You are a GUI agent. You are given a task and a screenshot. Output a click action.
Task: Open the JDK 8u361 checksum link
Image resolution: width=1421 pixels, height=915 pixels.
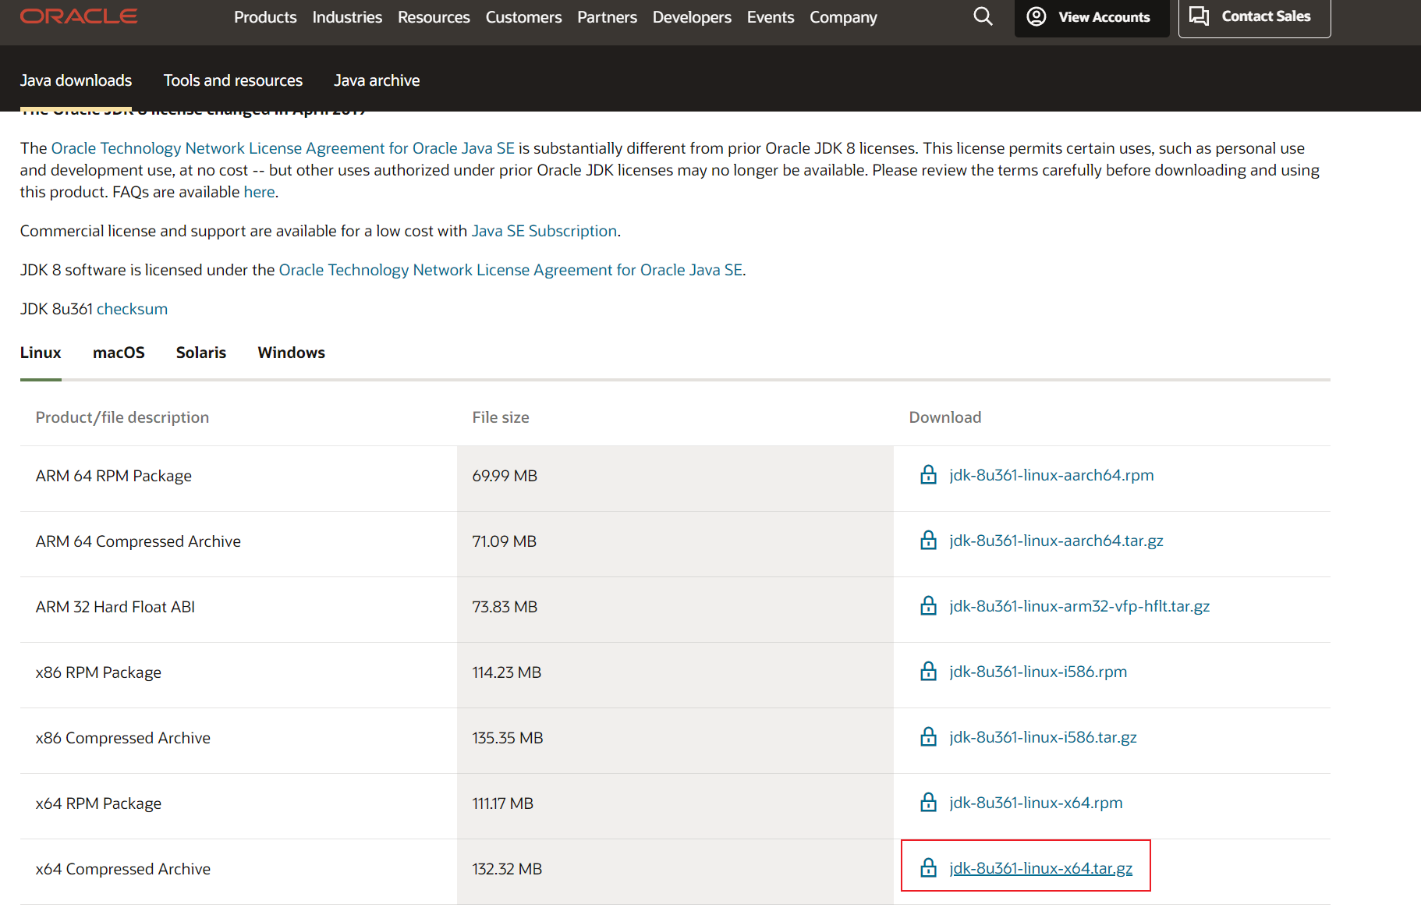pyautogui.click(x=132, y=309)
